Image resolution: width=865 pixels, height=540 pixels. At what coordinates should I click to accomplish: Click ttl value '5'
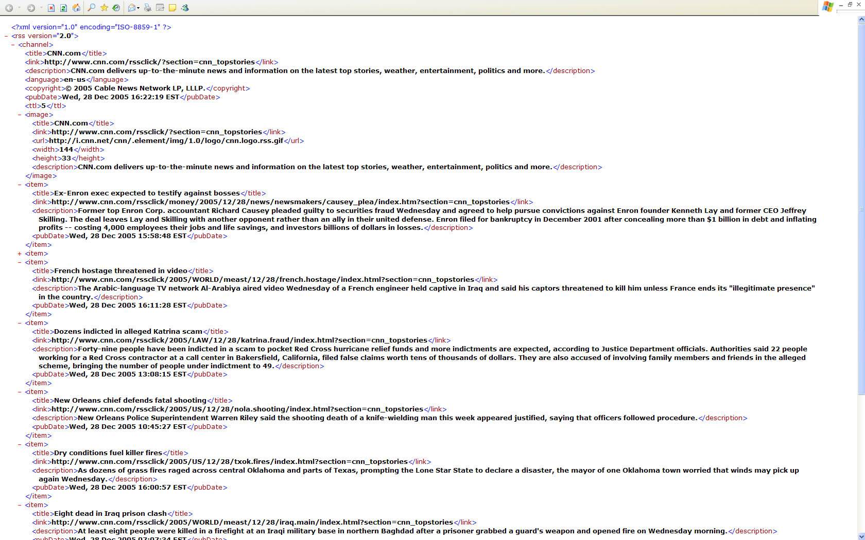(43, 106)
